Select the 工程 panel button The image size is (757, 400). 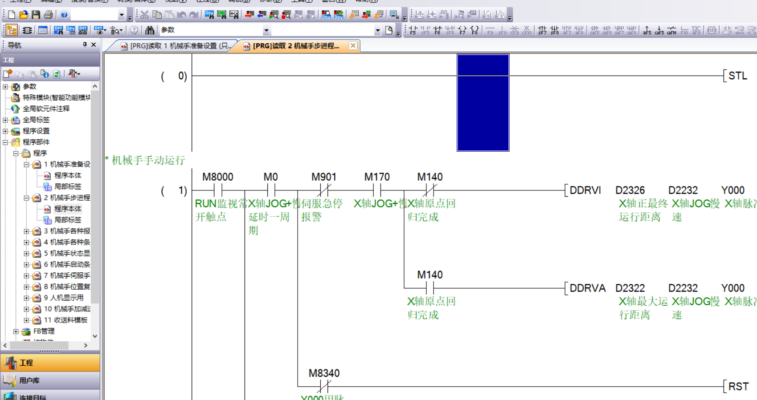tap(50, 363)
